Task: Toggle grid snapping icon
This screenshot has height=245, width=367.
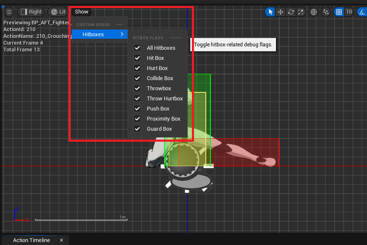Action: pyautogui.click(x=338, y=12)
